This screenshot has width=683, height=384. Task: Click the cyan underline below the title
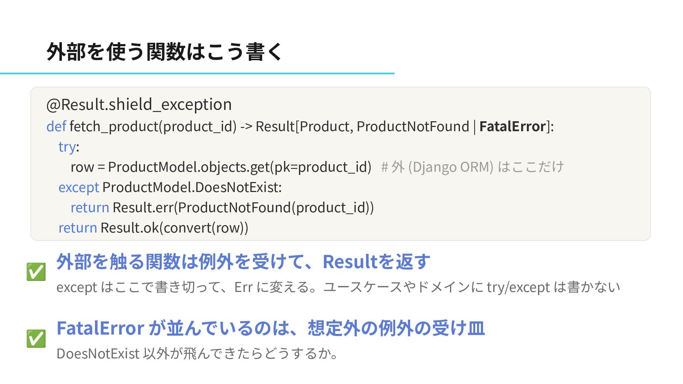tap(197, 73)
